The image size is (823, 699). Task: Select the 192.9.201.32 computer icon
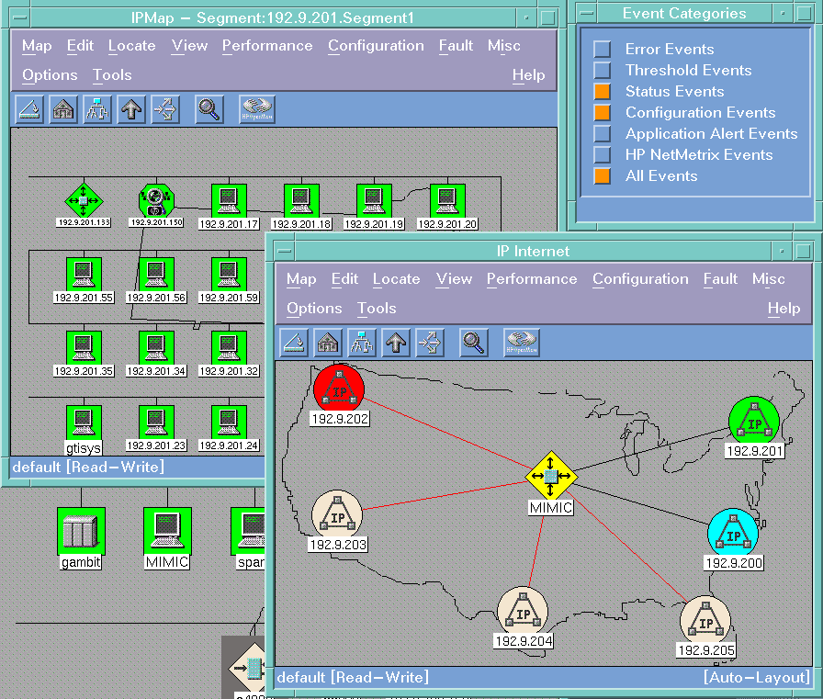(x=229, y=347)
